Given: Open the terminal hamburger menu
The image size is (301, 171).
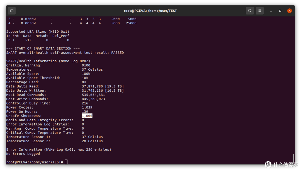Looking at the screenshot, I should (259, 11).
